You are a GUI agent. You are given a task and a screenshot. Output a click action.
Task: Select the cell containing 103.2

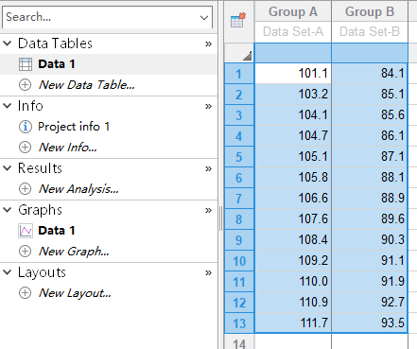pyautogui.click(x=293, y=95)
